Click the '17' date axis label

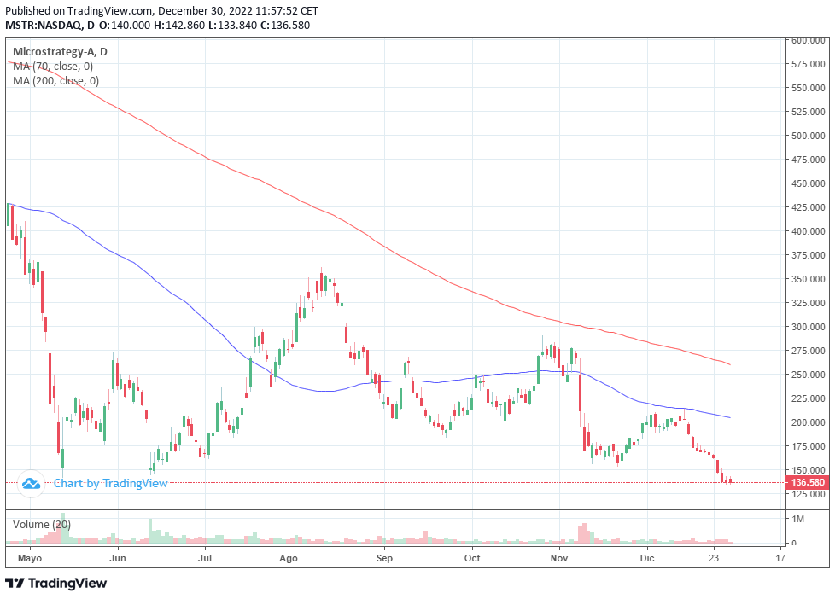780,558
